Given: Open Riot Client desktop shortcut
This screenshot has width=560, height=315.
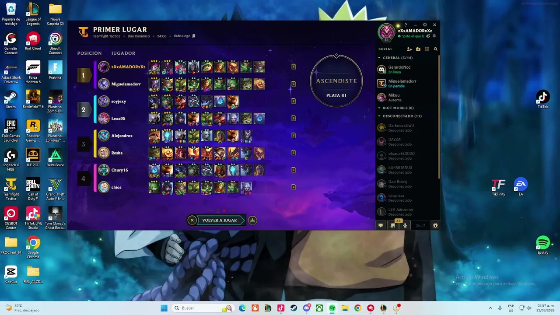Looking at the screenshot, I should pos(33,41).
